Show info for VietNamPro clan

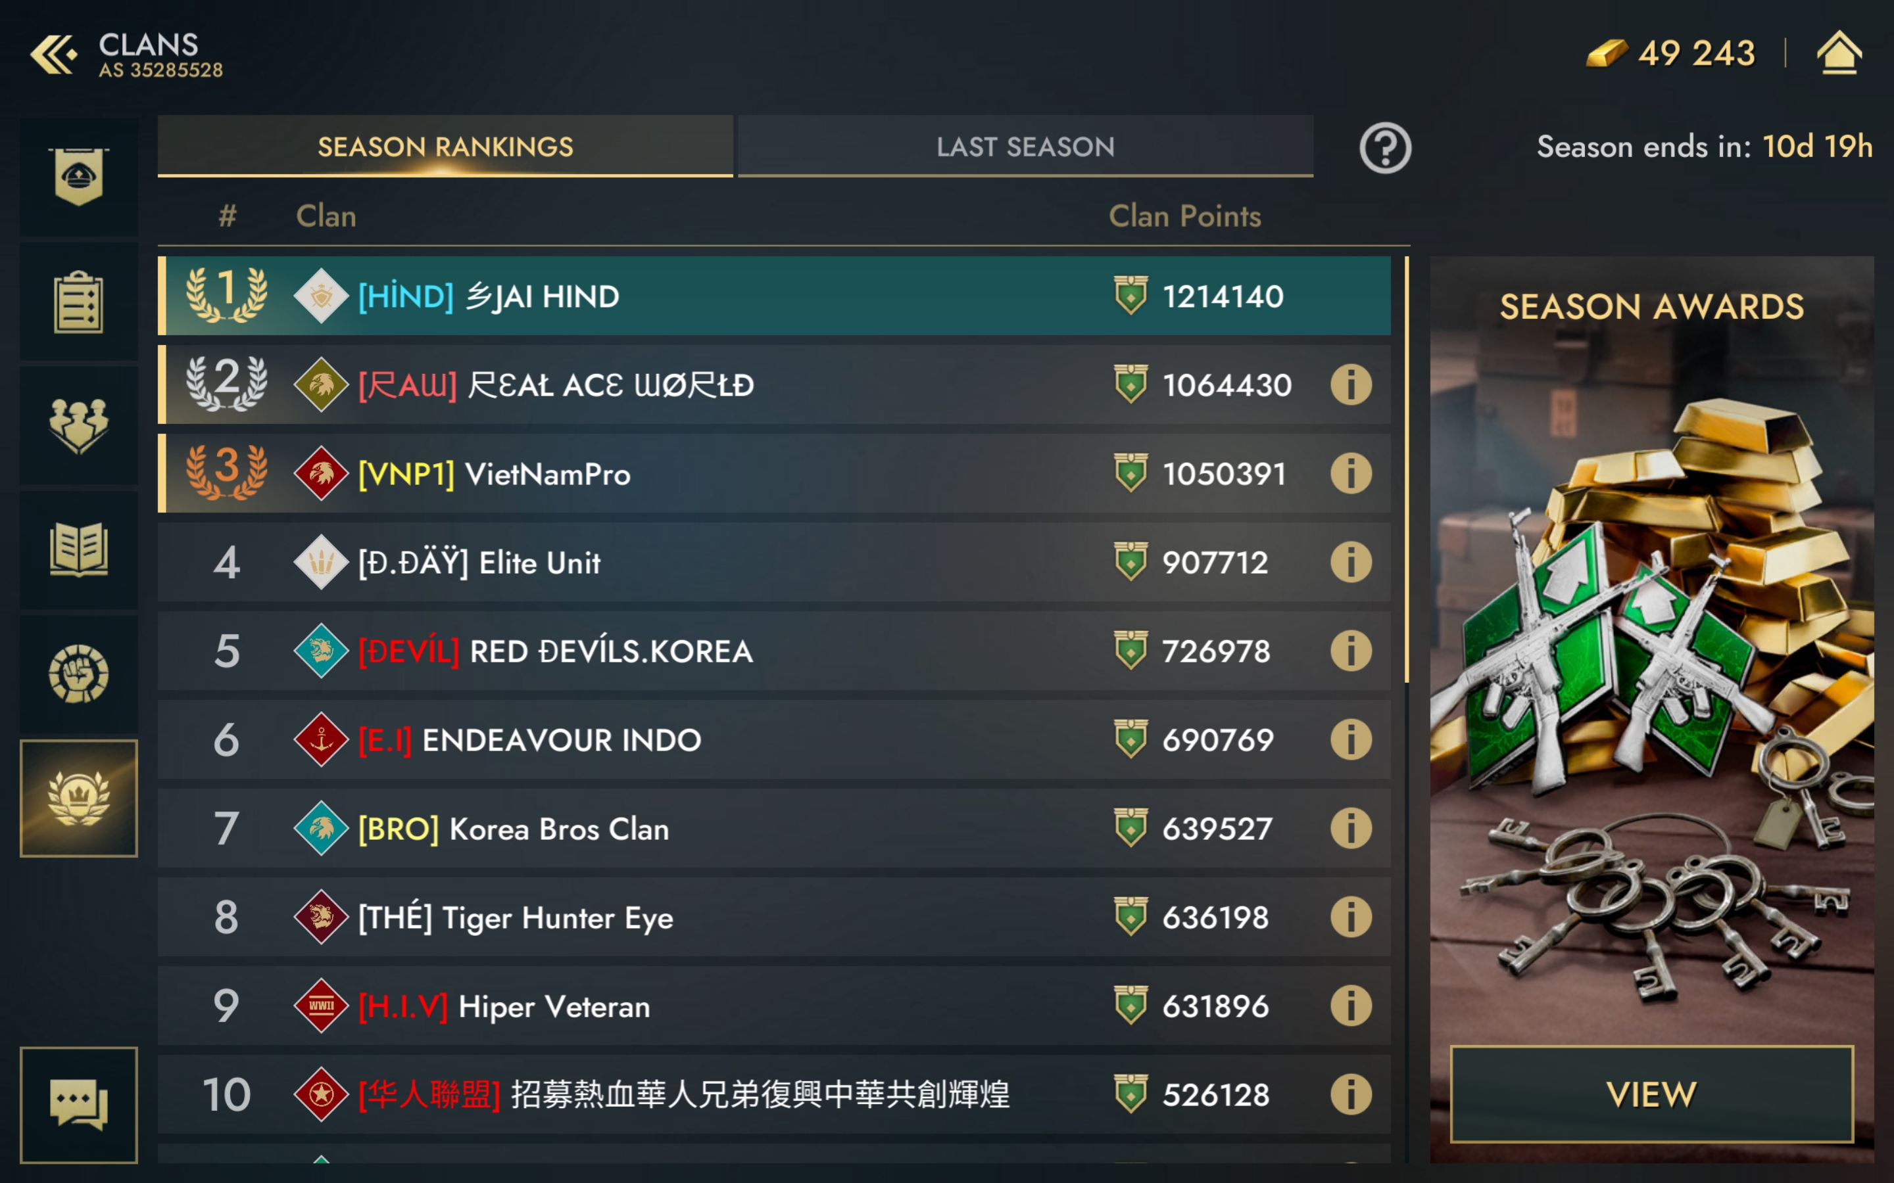(1351, 473)
